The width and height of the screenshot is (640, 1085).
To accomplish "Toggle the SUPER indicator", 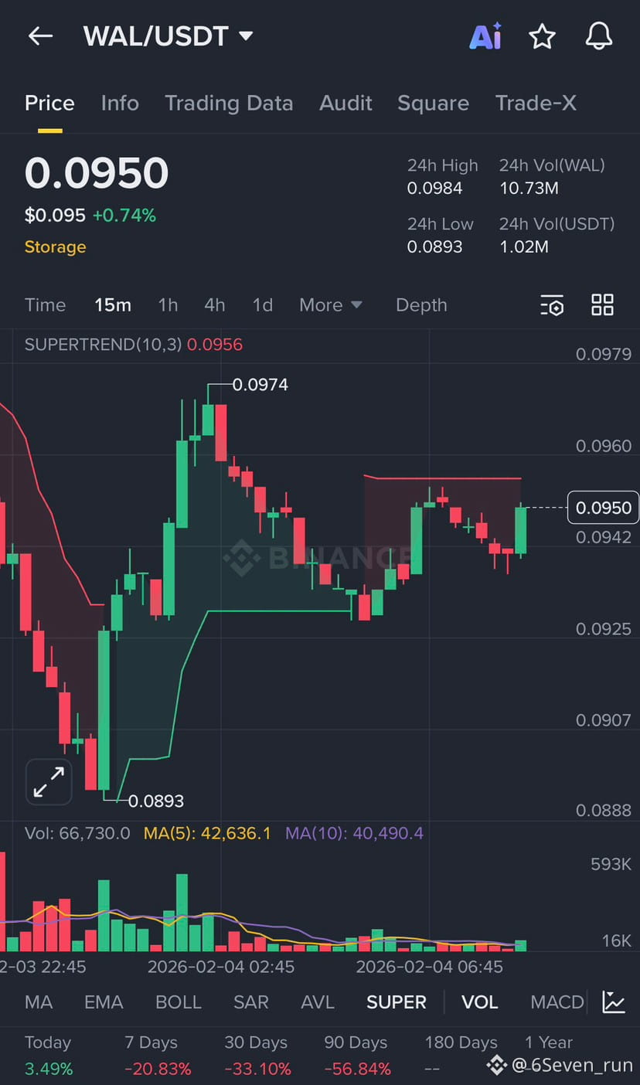I will coord(396,1002).
